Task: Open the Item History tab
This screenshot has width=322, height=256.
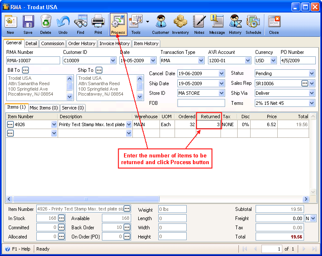Action: point(146,43)
